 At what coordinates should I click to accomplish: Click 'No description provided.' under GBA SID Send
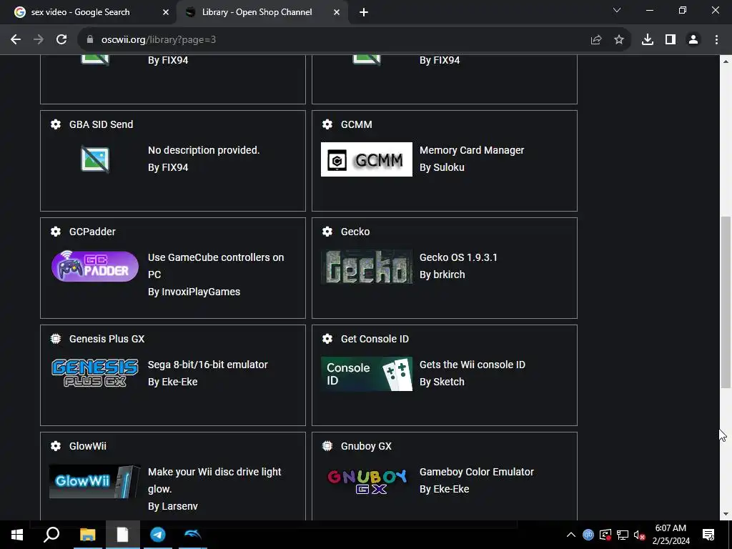point(204,150)
